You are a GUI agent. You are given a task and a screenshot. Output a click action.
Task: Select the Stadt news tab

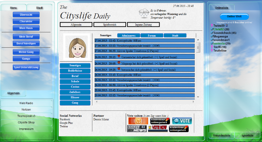[175, 36]
